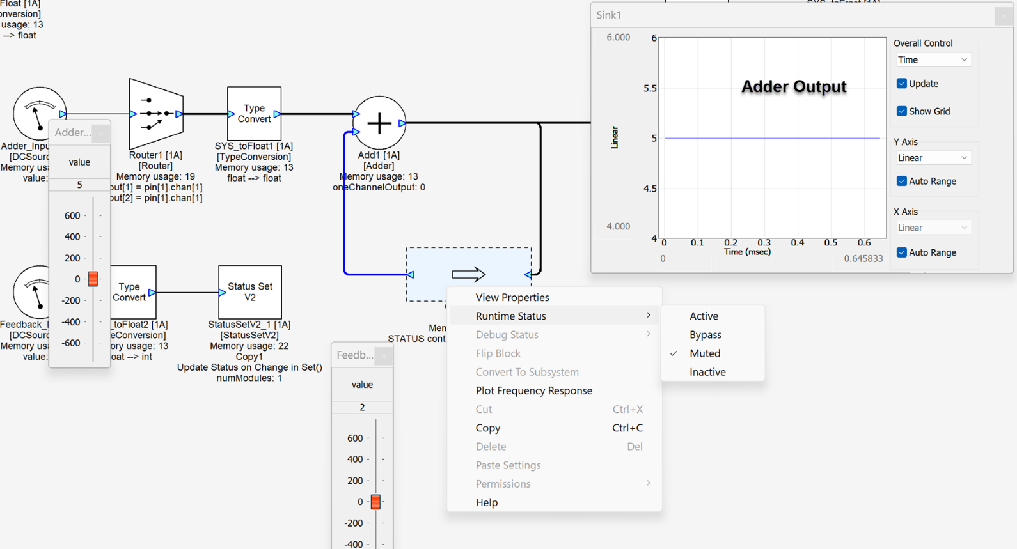Uncheck the Update checkbox
This screenshot has height=549, width=1017.
[x=902, y=84]
